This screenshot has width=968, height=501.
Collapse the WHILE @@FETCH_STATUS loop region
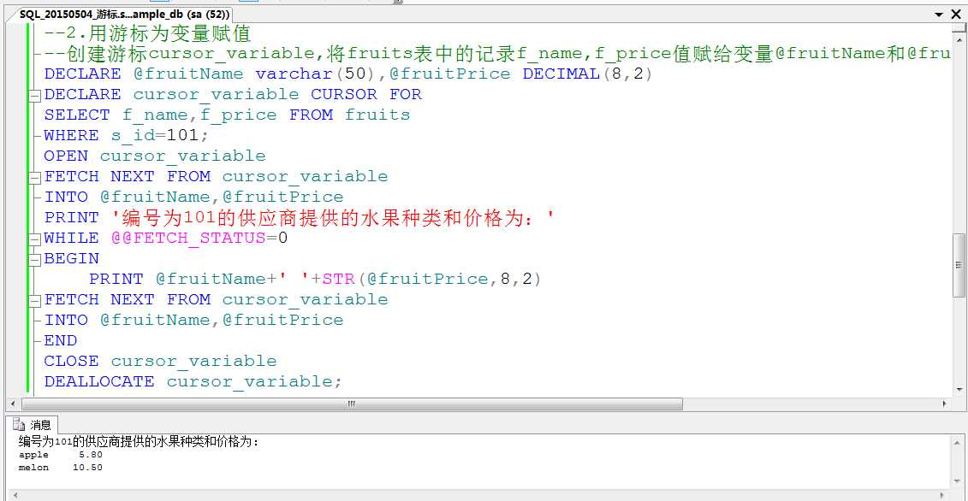point(34,238)
